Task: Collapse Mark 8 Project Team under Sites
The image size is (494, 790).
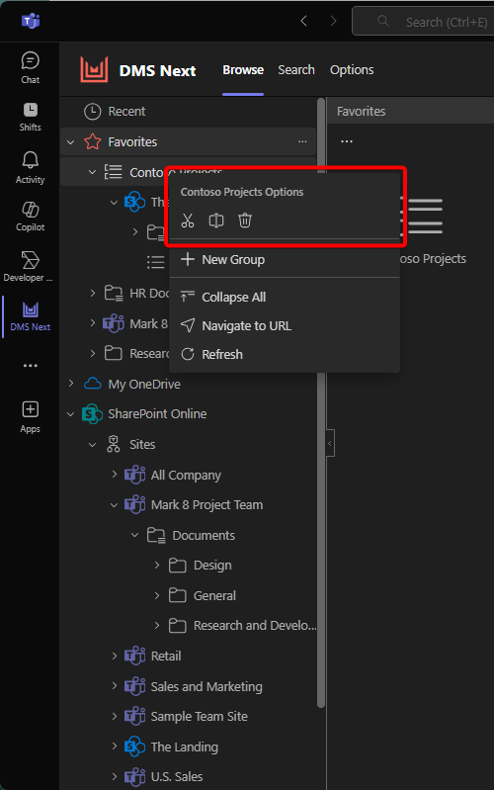Action: (x=114, y=505)
